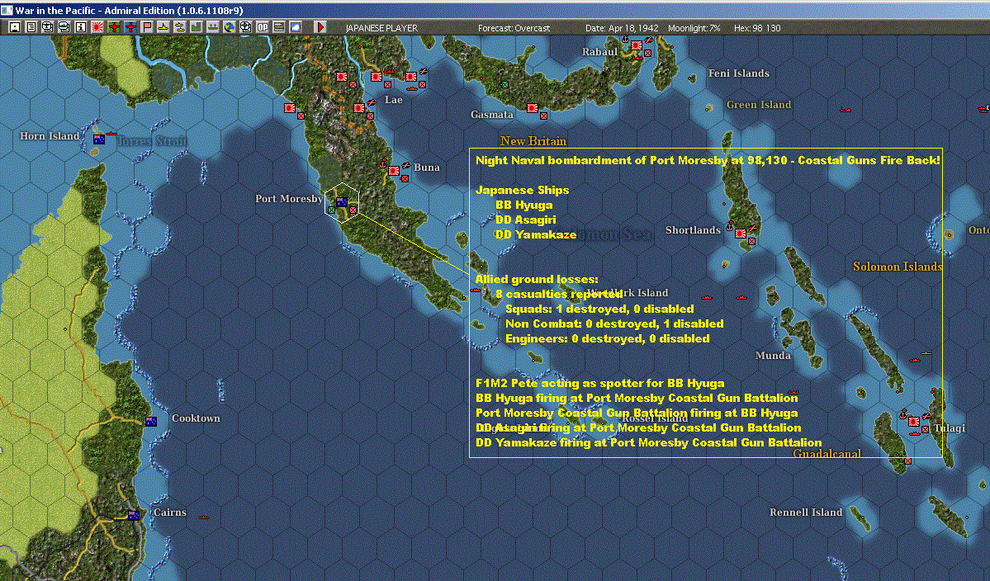The width and height of the screenshot is (990, 581).
Task: Select the Australian flag at Port Moresby
Action: tap(342, 202)
